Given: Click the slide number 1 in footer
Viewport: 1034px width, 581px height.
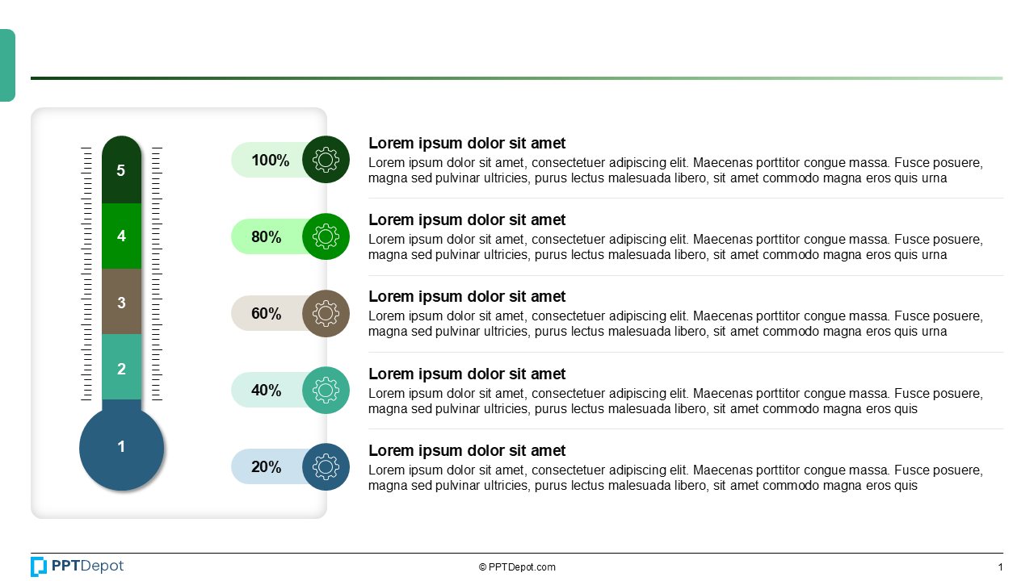Looking at the screenshot, I should click(1000, 567).
